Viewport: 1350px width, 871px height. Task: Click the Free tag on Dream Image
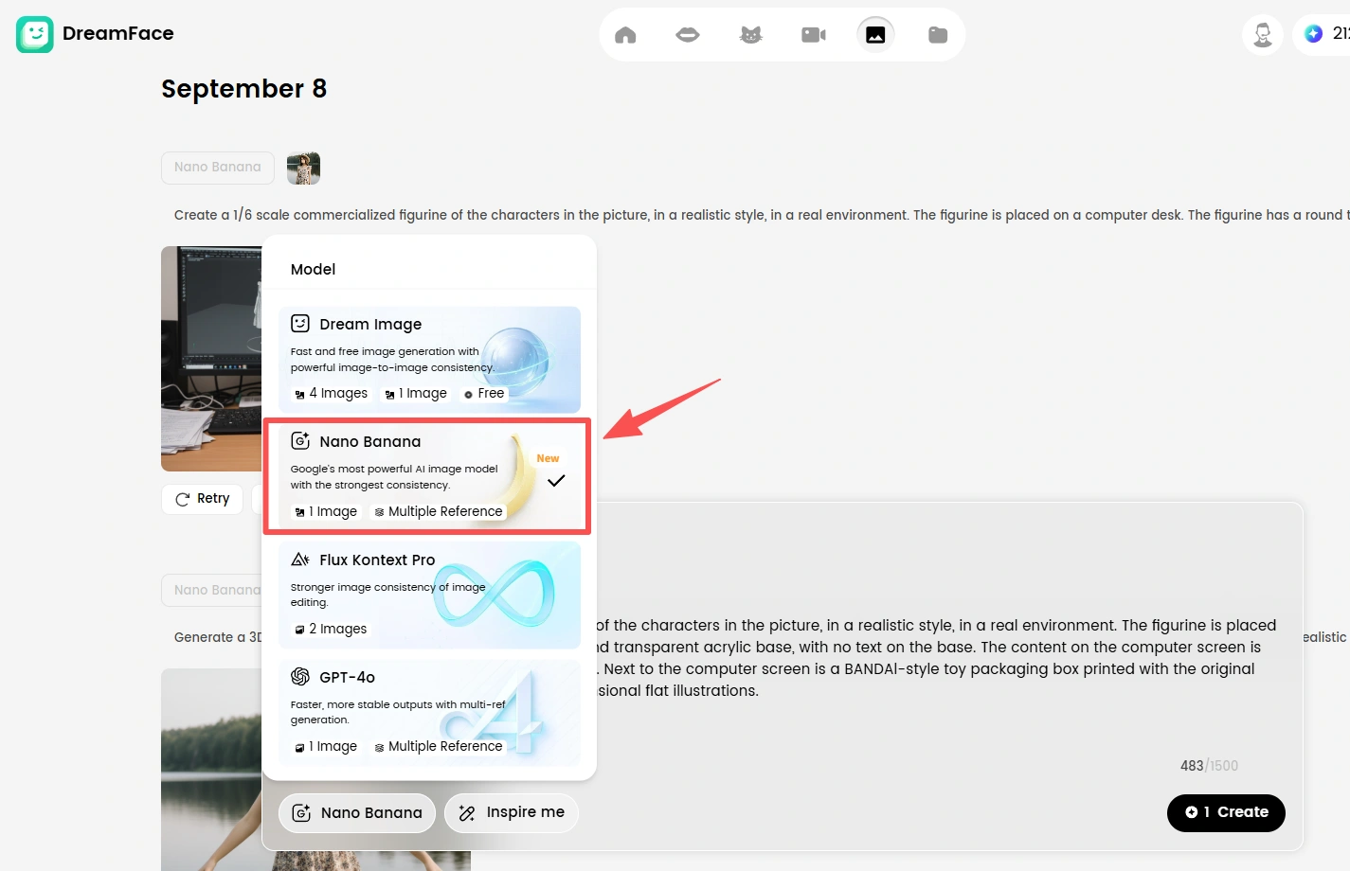(x=484, y=393)
